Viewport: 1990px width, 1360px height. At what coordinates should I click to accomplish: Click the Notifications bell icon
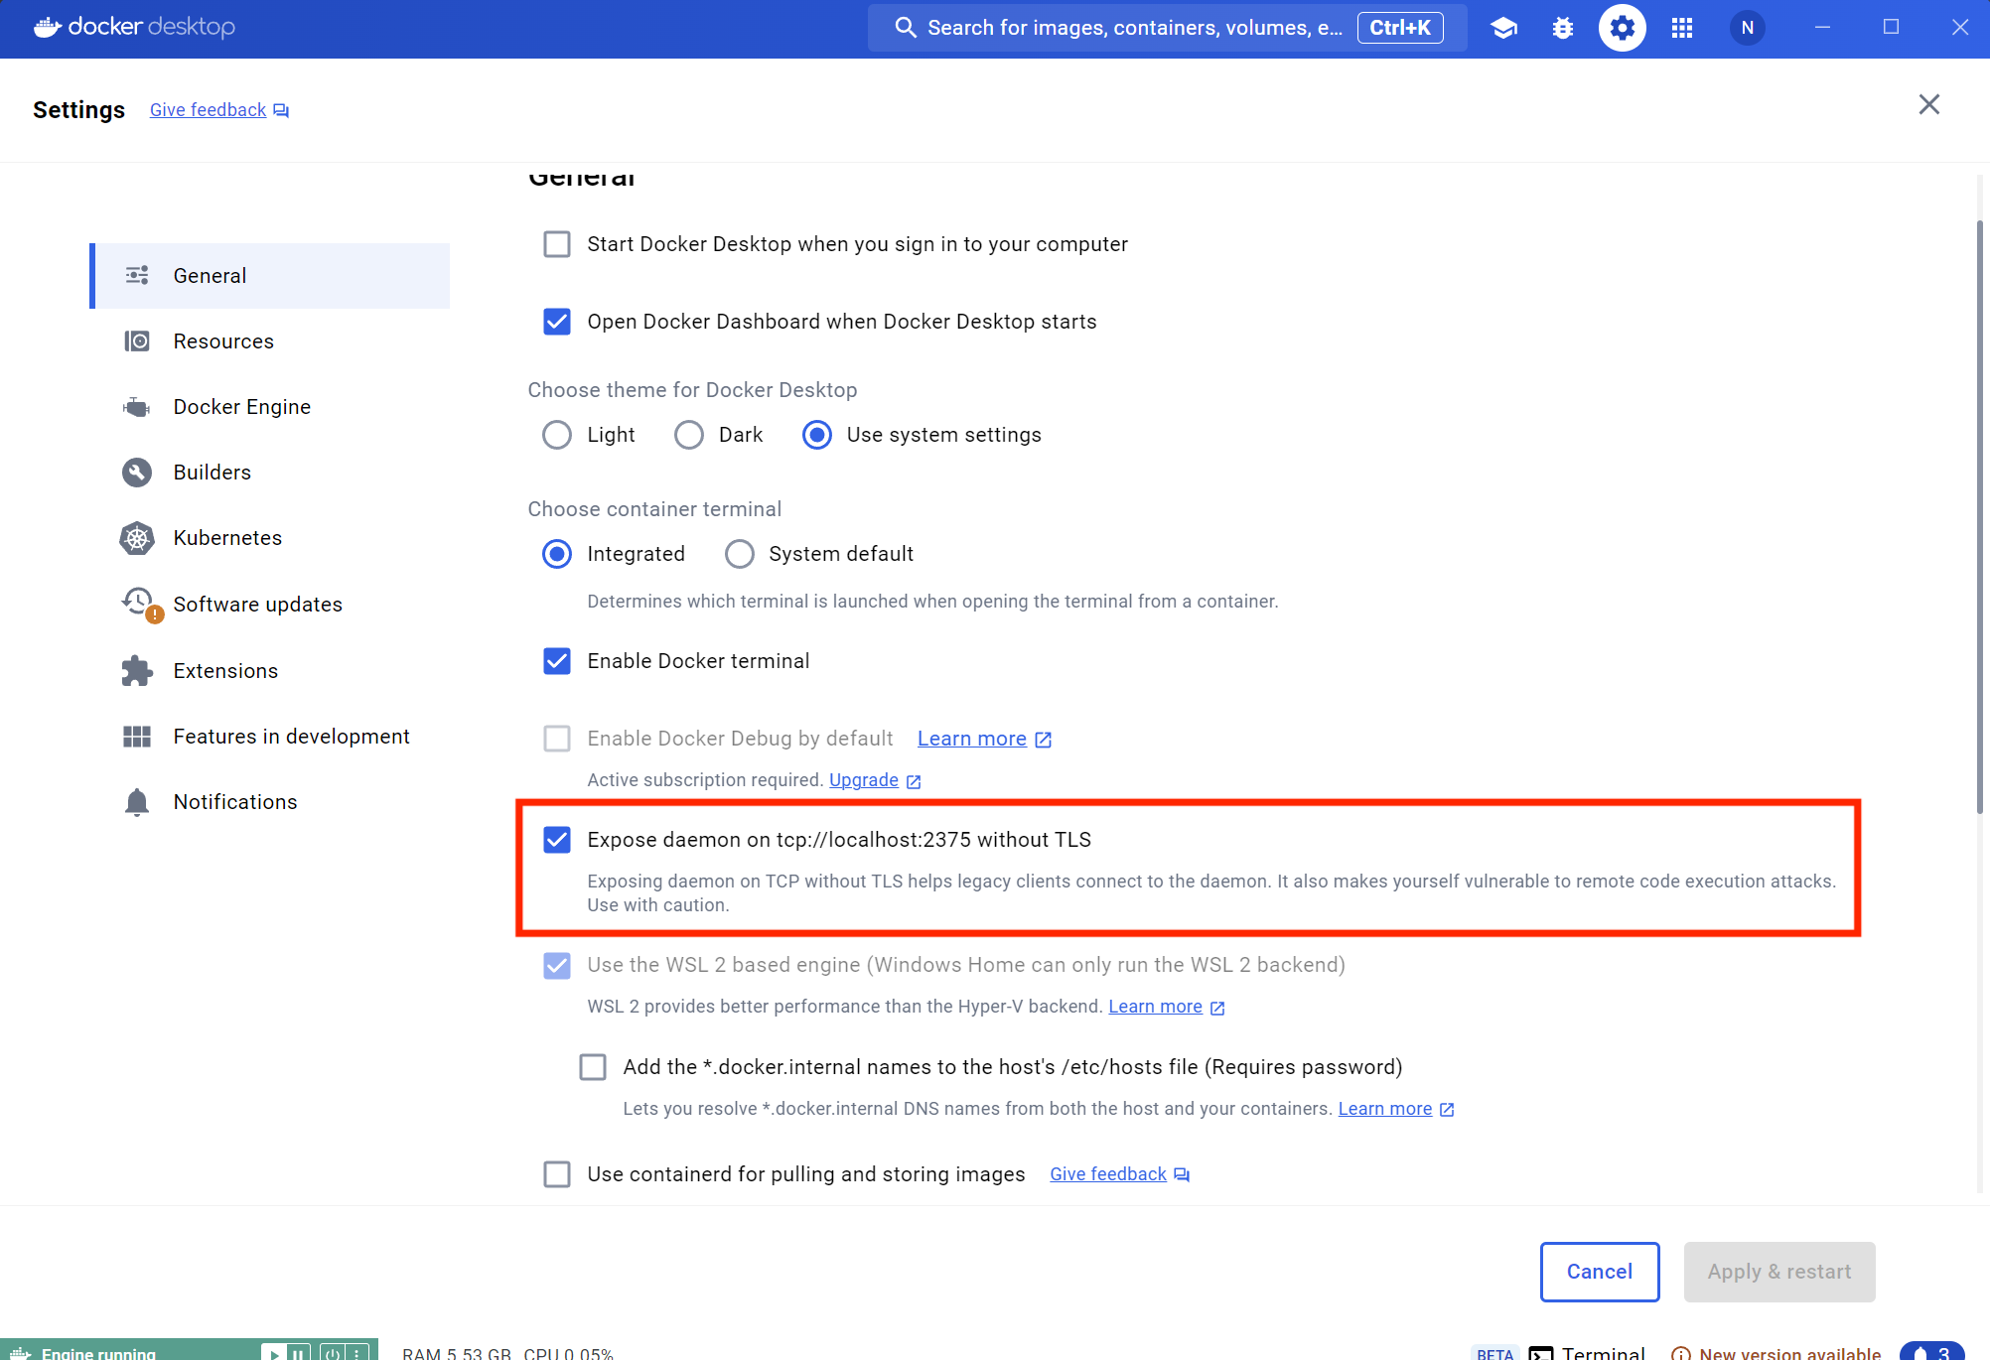pos(137,802)
